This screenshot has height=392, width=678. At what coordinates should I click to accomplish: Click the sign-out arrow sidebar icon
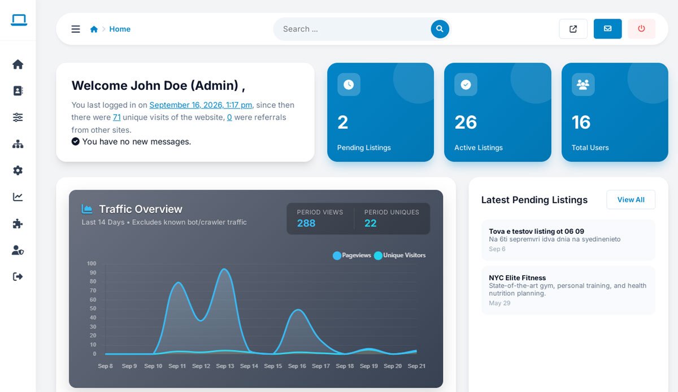coord(18,277)
